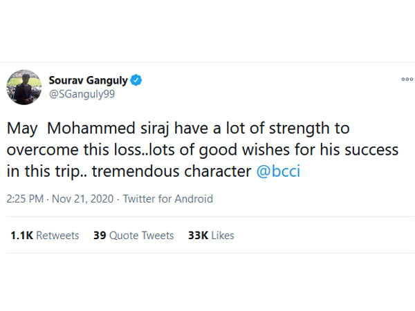The height and width of the screenshot is (311, 415).
Task: Click the first word 'May' of tweet
Action: (20, 129)
